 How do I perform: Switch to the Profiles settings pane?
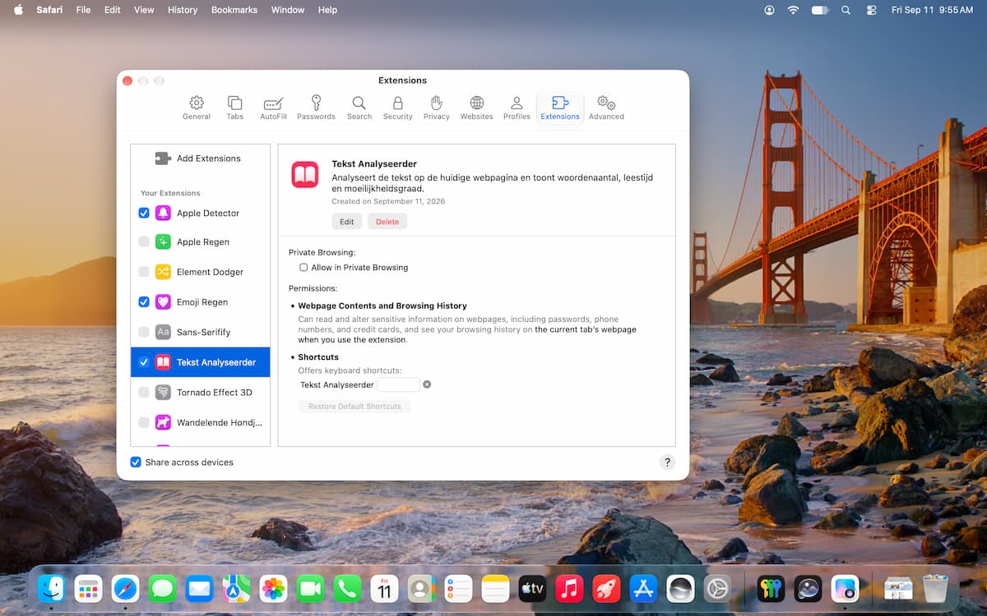[x=517, y=108]
